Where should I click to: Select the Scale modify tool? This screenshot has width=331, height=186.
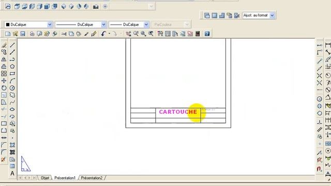(x=4, y=95)
